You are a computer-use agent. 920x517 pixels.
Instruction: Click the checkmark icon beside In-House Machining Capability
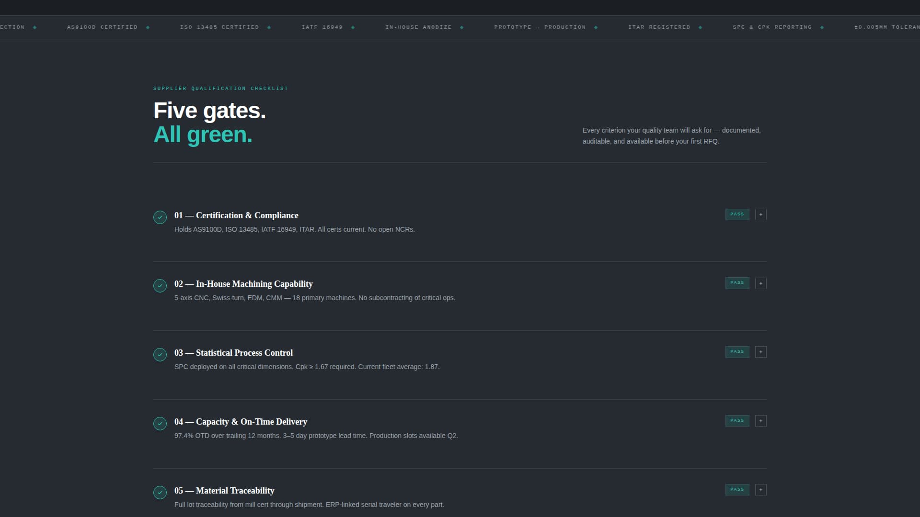tap(160, 286)
